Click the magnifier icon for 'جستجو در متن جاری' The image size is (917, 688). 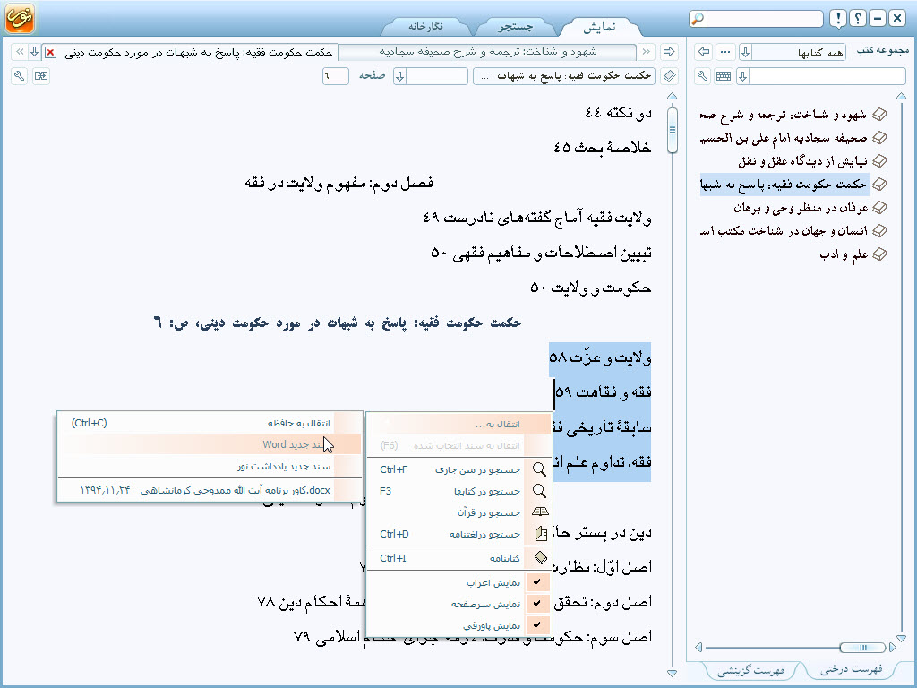click(539, 469)
